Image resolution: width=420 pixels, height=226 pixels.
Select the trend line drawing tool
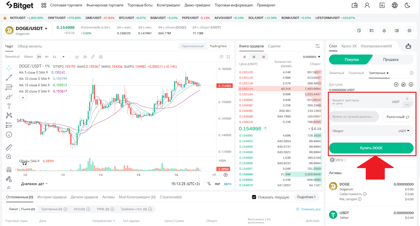point(9,78)
